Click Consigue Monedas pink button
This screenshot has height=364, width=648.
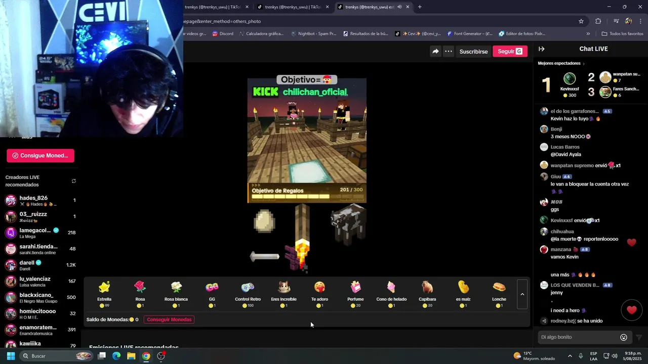pyautogui.click(x=40, y=156)
